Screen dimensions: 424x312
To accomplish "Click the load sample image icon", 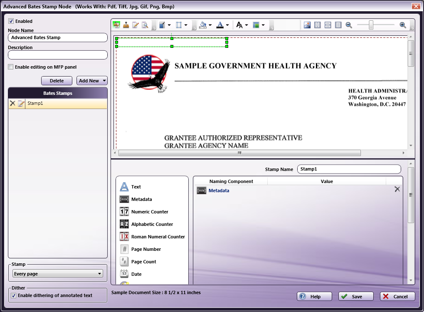I will coord(307,25).
